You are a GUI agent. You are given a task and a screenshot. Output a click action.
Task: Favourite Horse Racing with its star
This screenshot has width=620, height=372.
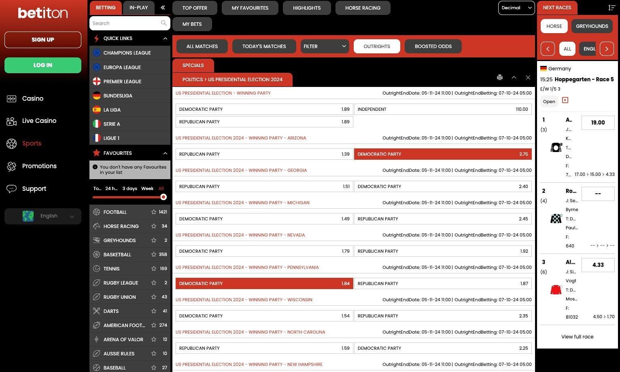(x=154, y=226)
